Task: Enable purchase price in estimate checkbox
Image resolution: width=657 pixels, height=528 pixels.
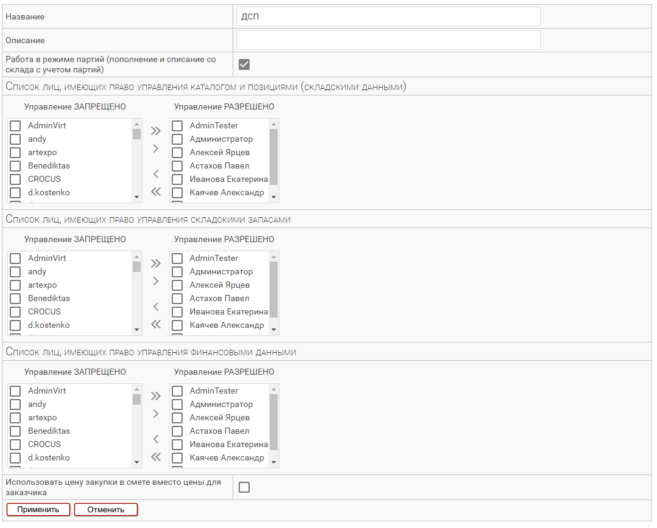Action: click(x=244, y=487)
